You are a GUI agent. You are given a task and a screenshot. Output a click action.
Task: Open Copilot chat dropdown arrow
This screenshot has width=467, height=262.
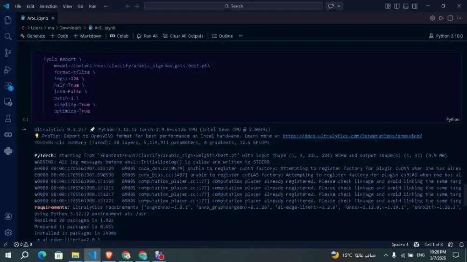pos(339,6)
